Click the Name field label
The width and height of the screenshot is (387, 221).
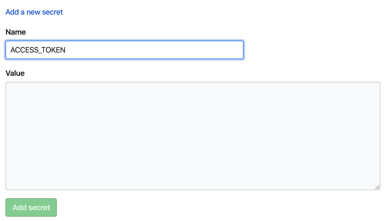(x=16, y=32)
